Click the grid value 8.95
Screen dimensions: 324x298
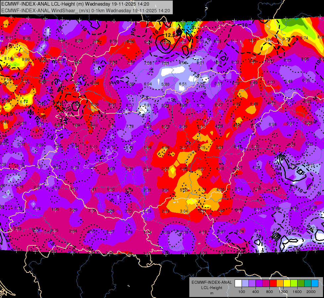[305, 59]
